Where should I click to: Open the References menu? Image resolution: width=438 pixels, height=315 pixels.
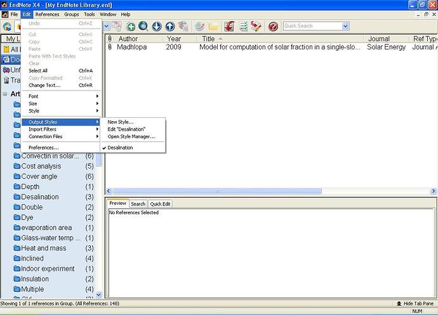click(47, 14)
